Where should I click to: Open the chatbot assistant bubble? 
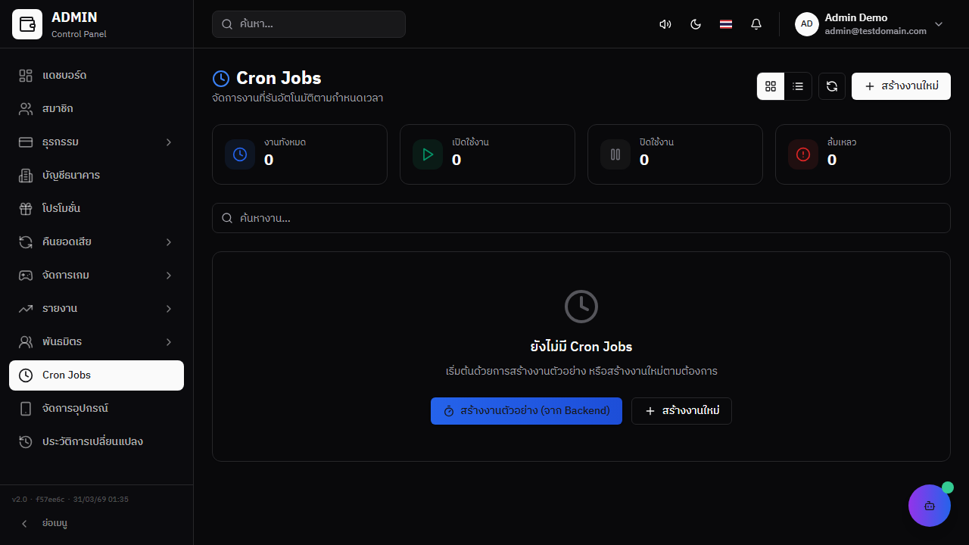[x=929, y=505]
